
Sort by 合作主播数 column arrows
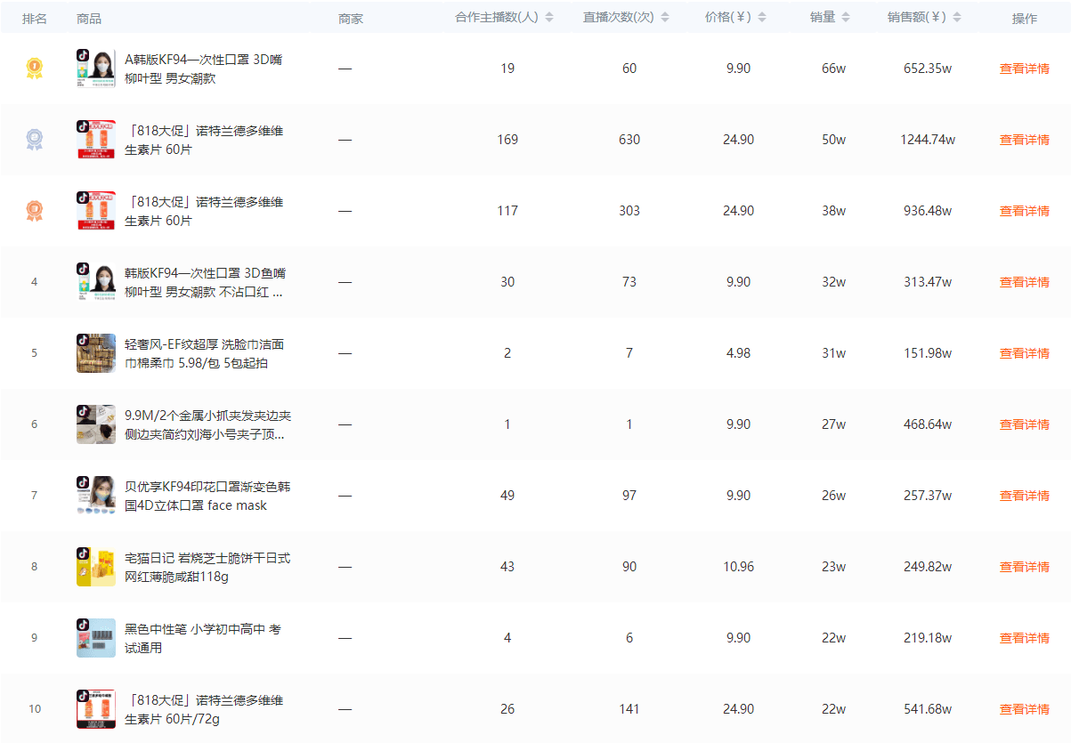549,18
